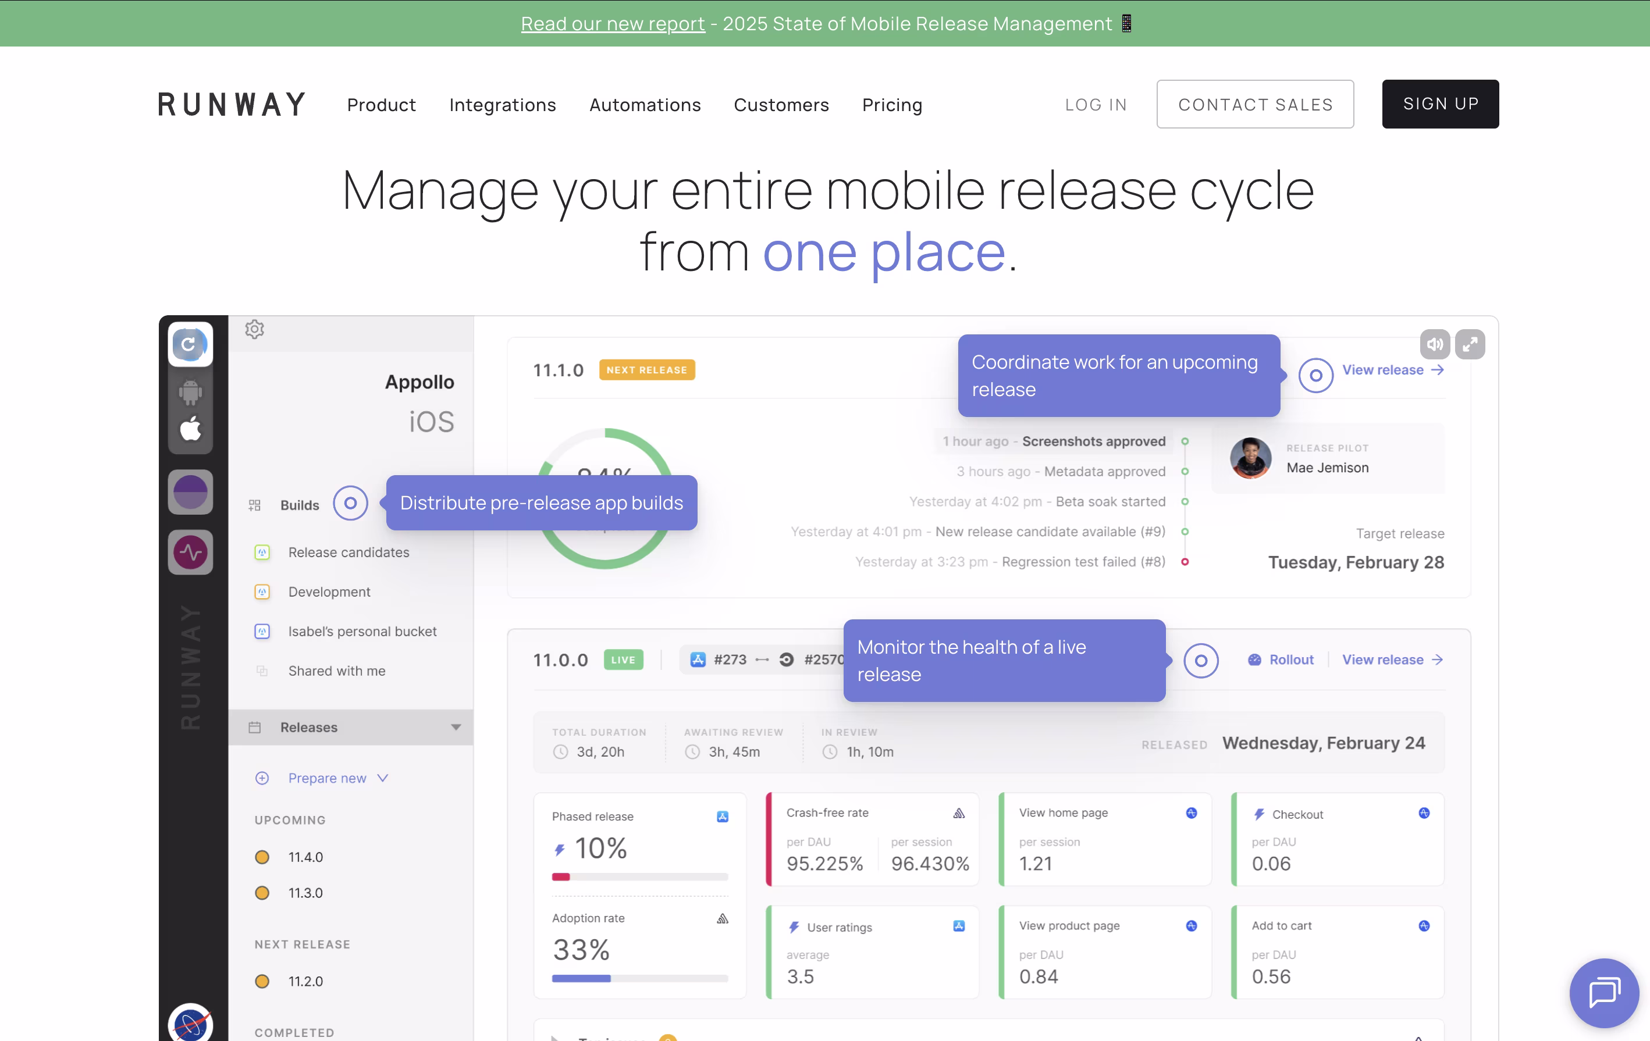Select the Android platform icon in sidebar

pyautogui.click(x=190, y=393)
